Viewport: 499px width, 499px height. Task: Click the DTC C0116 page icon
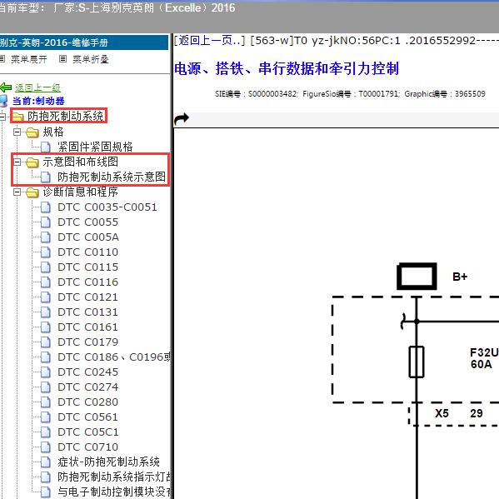[46, 282]
